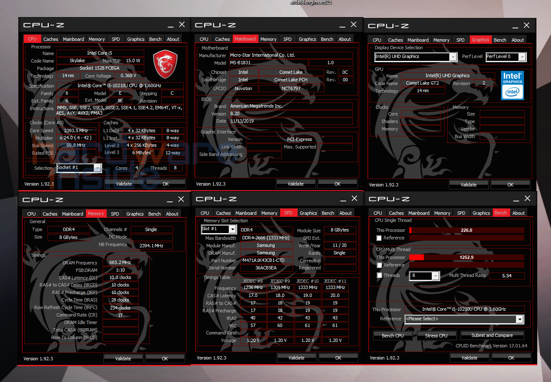
Task: Click Validate in the Mainboard tab window
Action: coord(296,184)
